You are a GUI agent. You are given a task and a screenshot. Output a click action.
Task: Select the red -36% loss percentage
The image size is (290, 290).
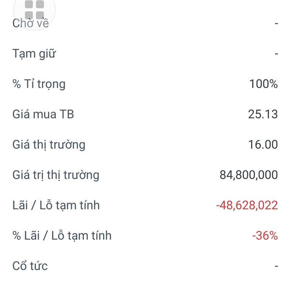coord(265,236)
